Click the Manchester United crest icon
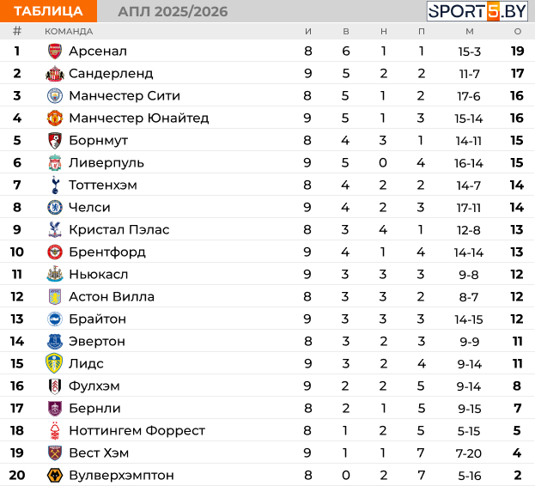 [55, 118]
